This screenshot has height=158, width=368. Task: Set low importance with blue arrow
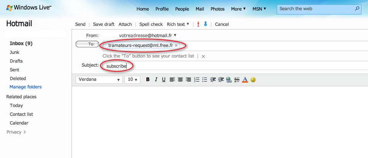coord(206,24)
